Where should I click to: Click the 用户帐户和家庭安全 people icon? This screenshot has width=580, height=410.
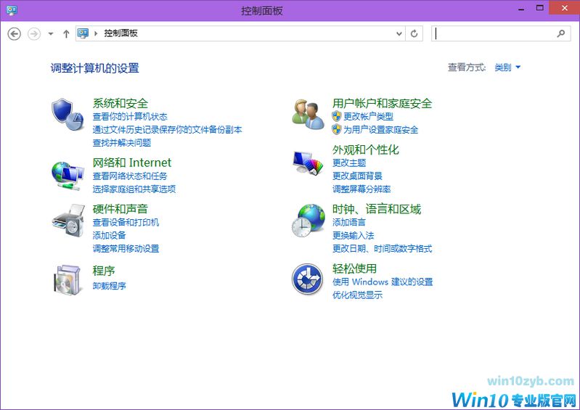(307, 114)
